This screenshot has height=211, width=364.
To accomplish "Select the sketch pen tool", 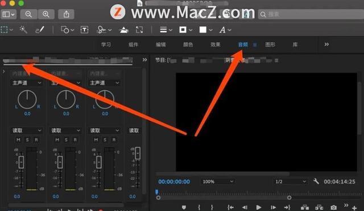I will (40, 29).
